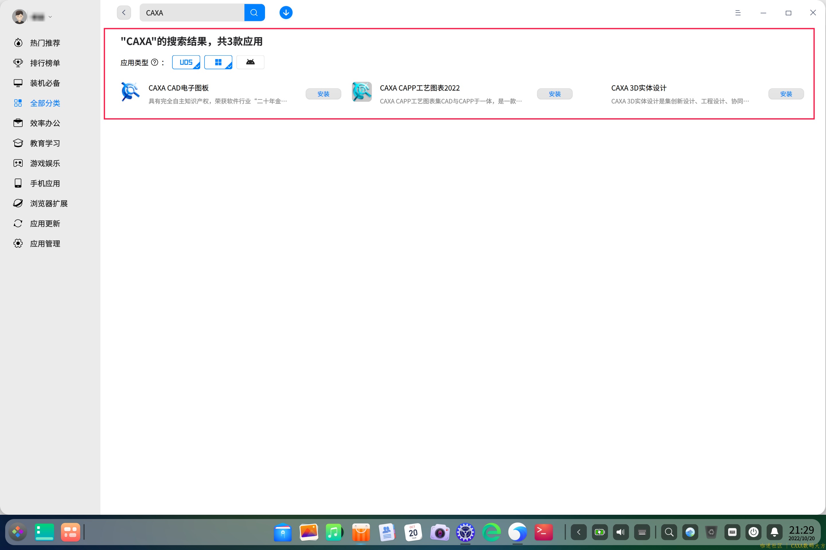Open the hamburger main menu

738,13
